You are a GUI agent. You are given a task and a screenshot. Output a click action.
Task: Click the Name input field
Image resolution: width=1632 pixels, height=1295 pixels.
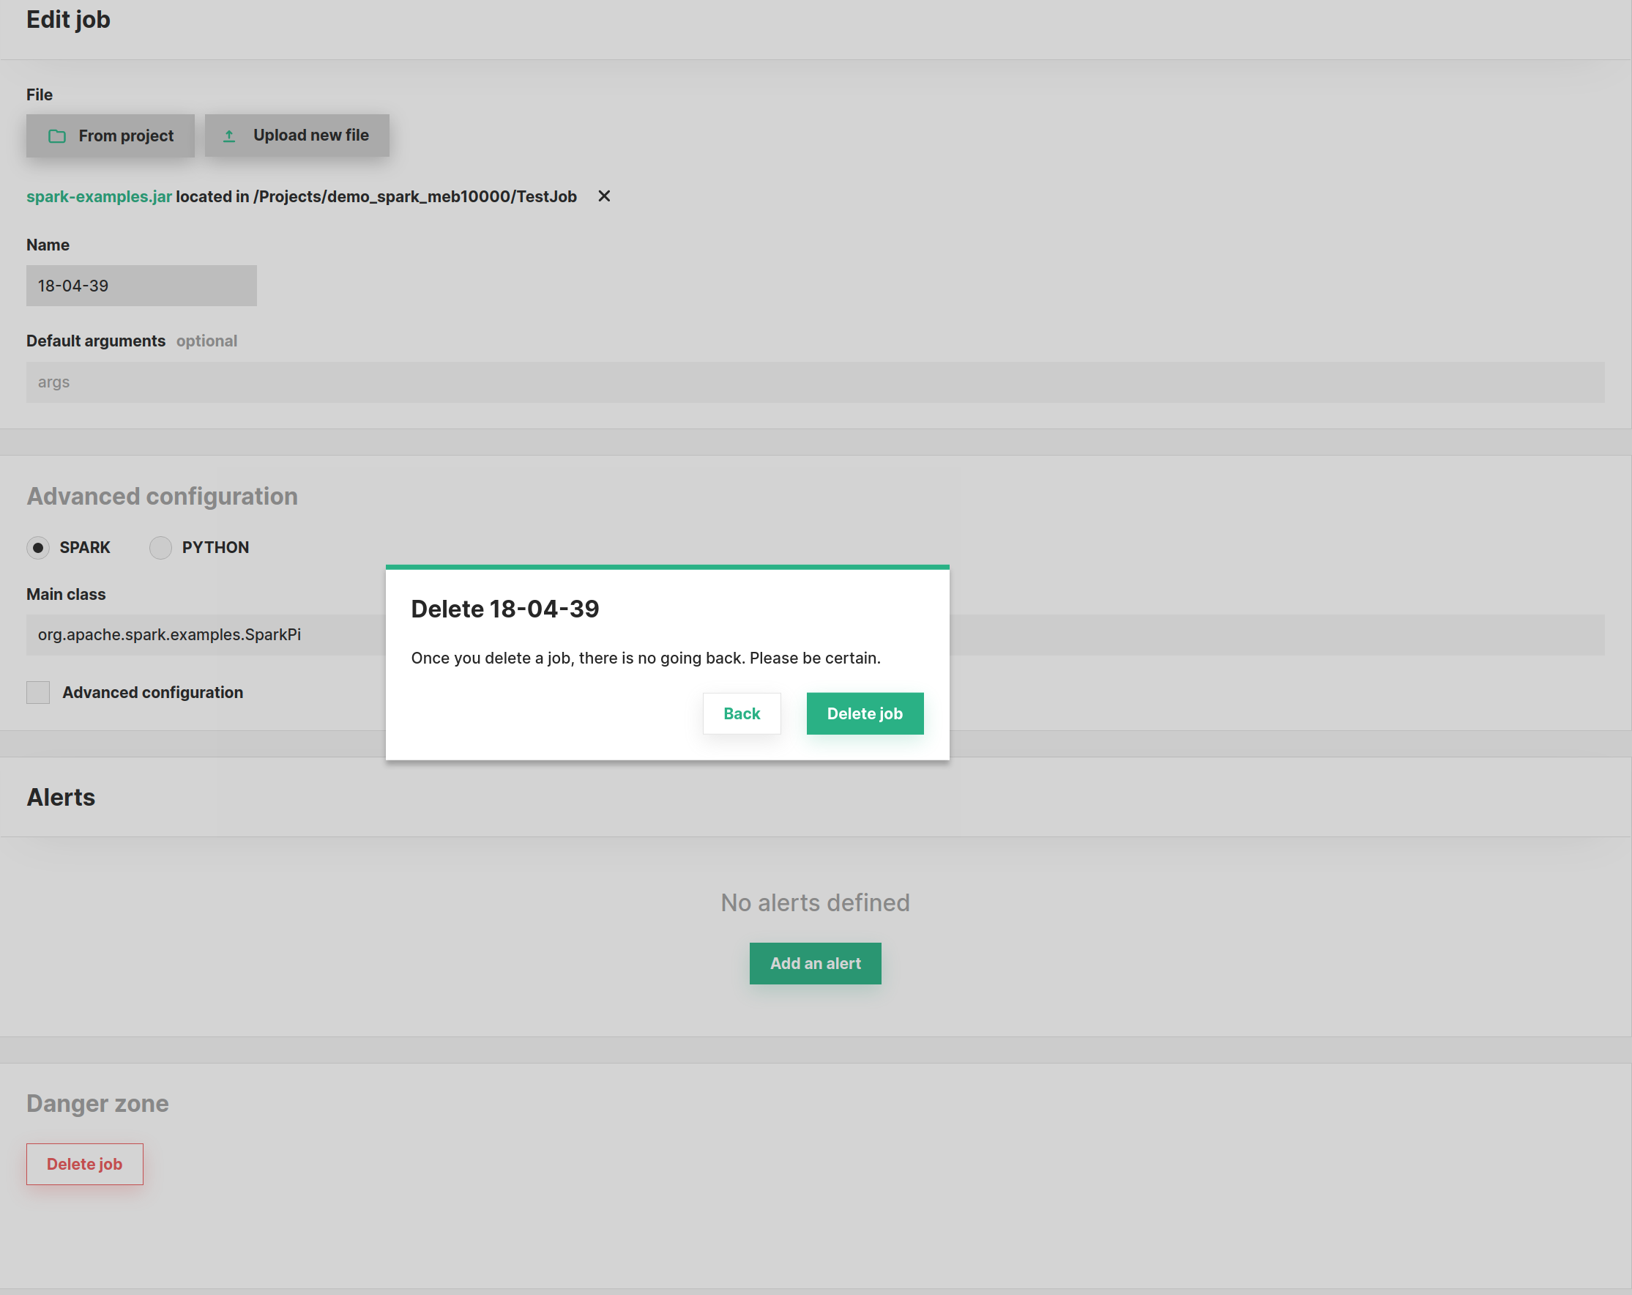point(141,286)
